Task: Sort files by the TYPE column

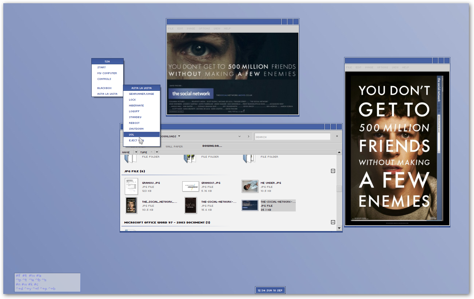Action: 147,152
